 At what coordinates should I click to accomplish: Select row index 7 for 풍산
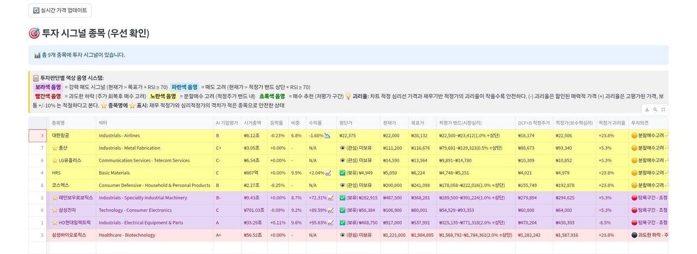38,148
